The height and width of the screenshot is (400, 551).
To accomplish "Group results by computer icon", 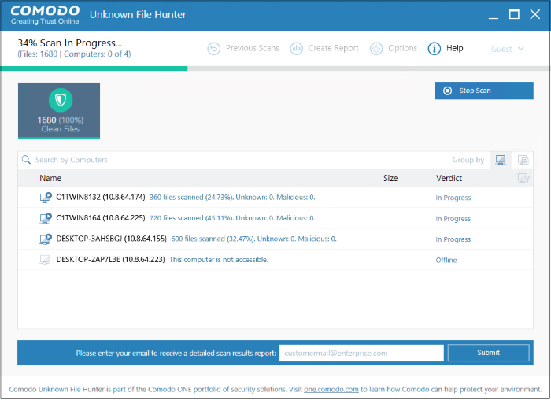I will click(501, 160).
